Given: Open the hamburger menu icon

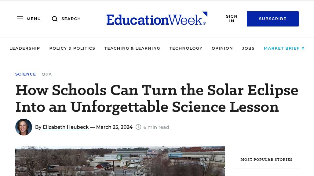Looking at the screenshot, I should 20,19.
